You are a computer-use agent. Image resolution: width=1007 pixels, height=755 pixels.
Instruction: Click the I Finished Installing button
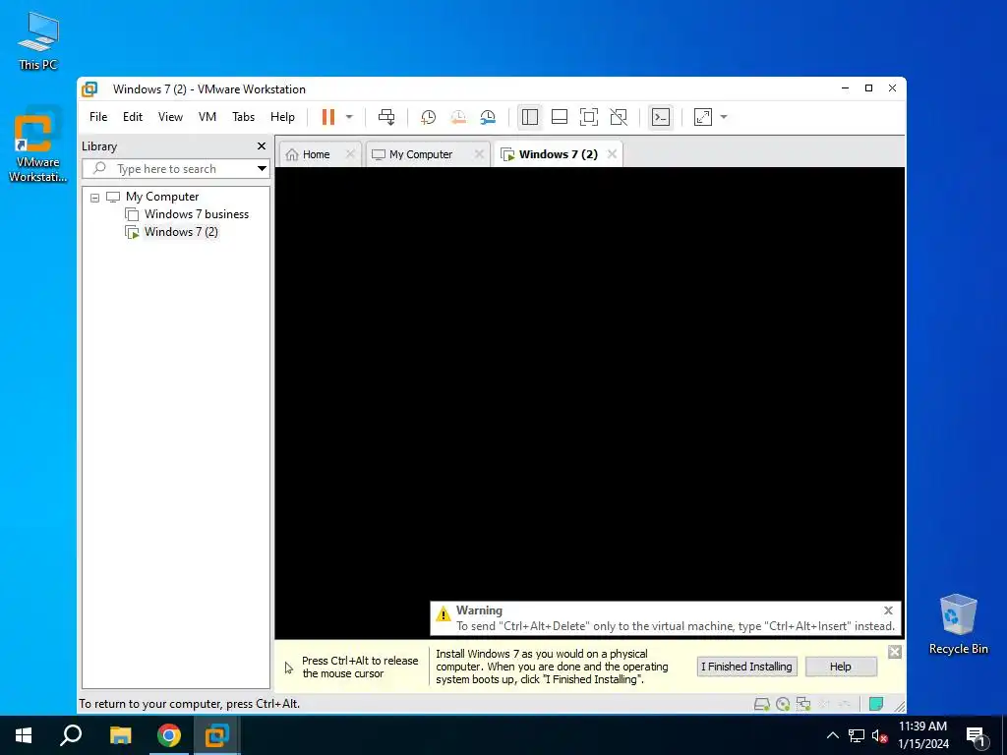pos(747,667)
